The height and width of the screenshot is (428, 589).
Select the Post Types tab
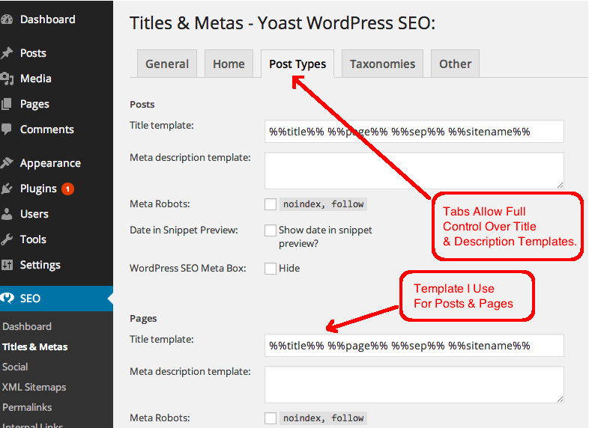pos(297,64)
